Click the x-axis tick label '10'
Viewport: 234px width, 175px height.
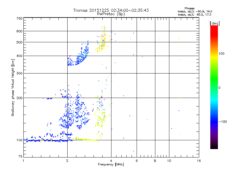pyautogui.click(x=169, y=161)
